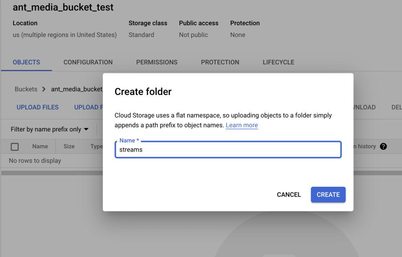The image size is (402, 257).
Task: Click the ant_media_bucket breadcrumb text
Action: click(77, 89)
